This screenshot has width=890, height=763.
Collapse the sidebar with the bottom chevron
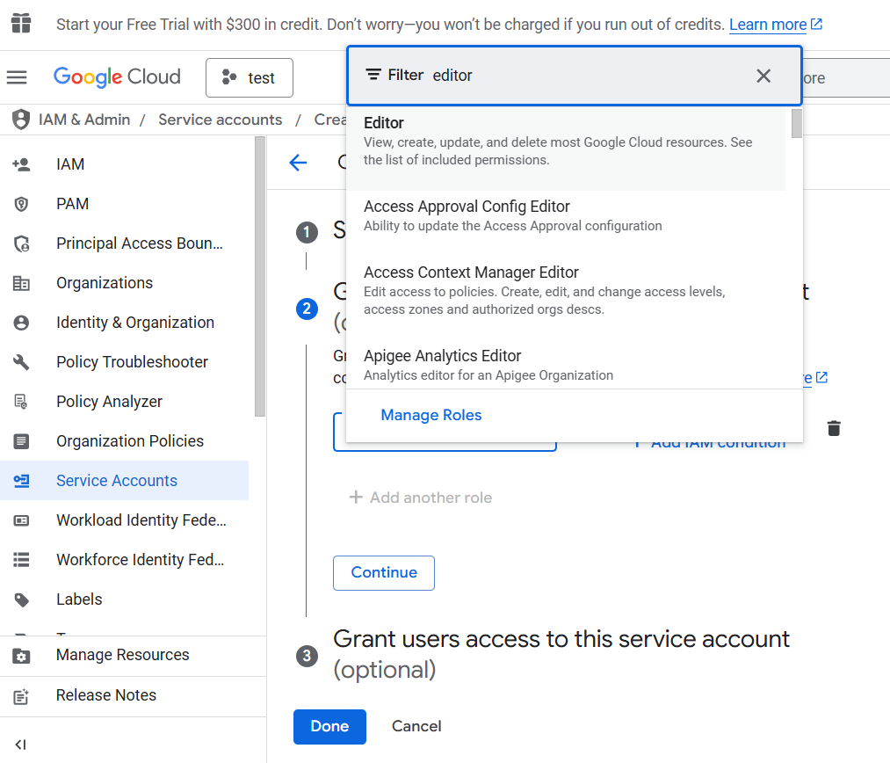pyautogui.click(x=20, y=745)
